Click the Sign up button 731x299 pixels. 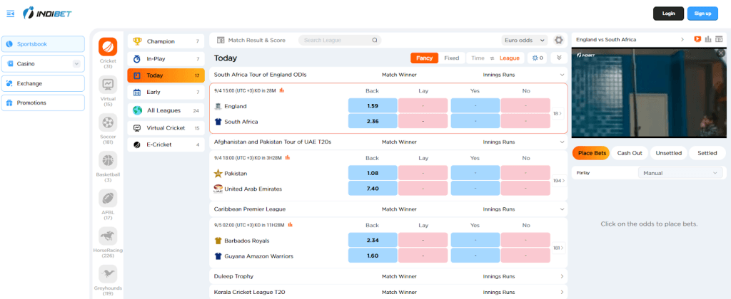702,14
